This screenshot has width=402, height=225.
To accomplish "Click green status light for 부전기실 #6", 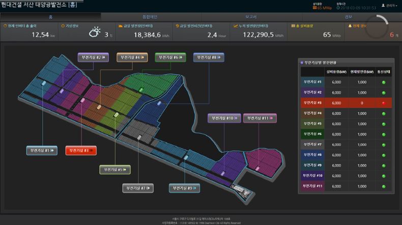I will click(384, 135).
